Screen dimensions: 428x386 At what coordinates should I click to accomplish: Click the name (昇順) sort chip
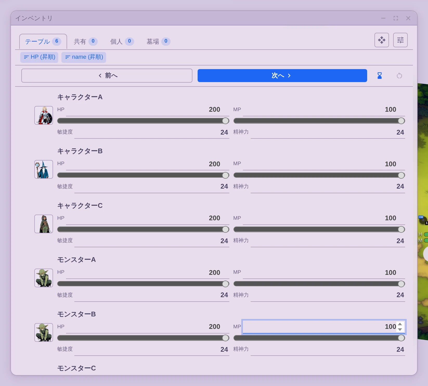pyautogui.click(x=84, y=57)
